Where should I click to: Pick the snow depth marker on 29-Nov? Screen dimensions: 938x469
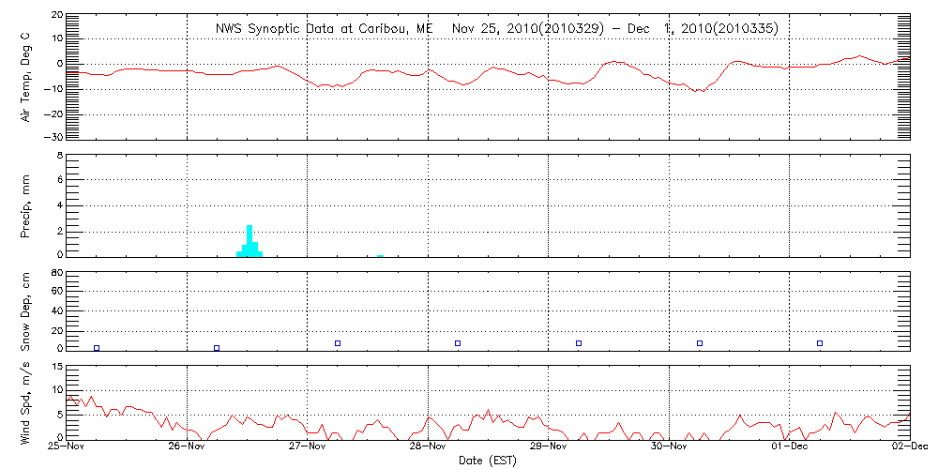(x=579, y=343)
